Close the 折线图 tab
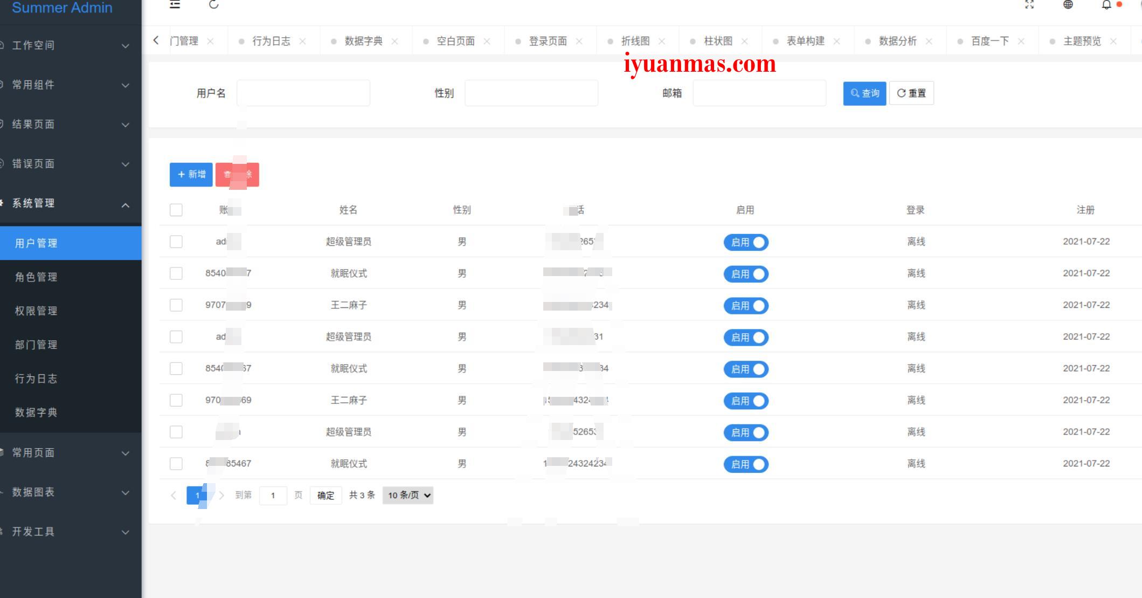 tap(662, 42)
